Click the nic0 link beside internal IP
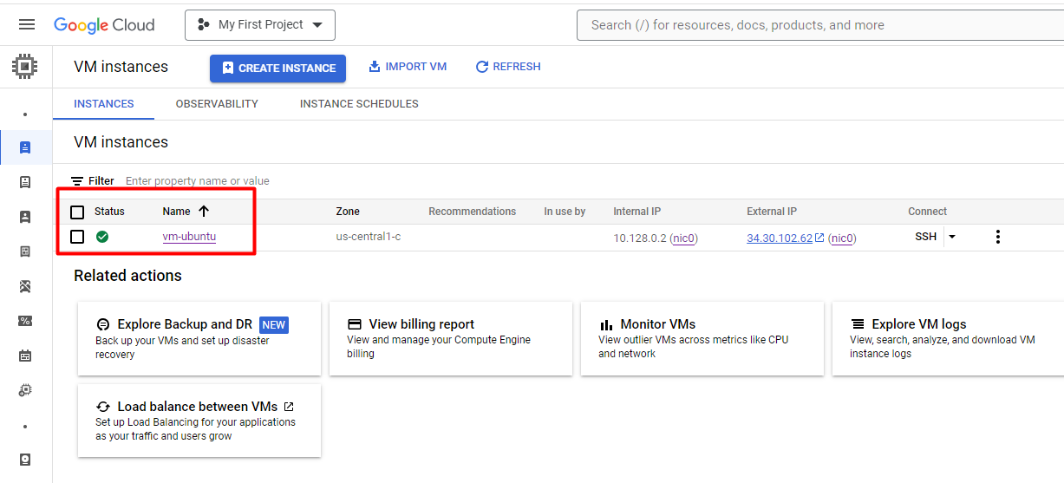 point(685,238)
